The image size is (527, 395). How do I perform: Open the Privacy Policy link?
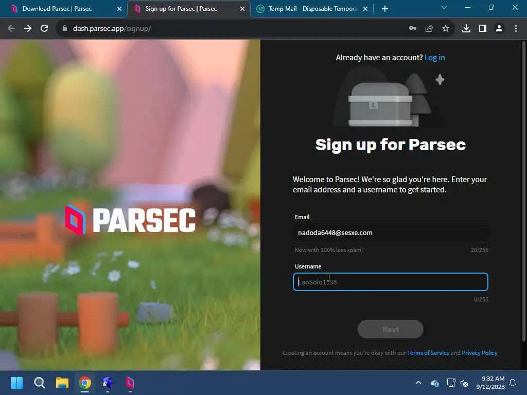pos(479,353)
